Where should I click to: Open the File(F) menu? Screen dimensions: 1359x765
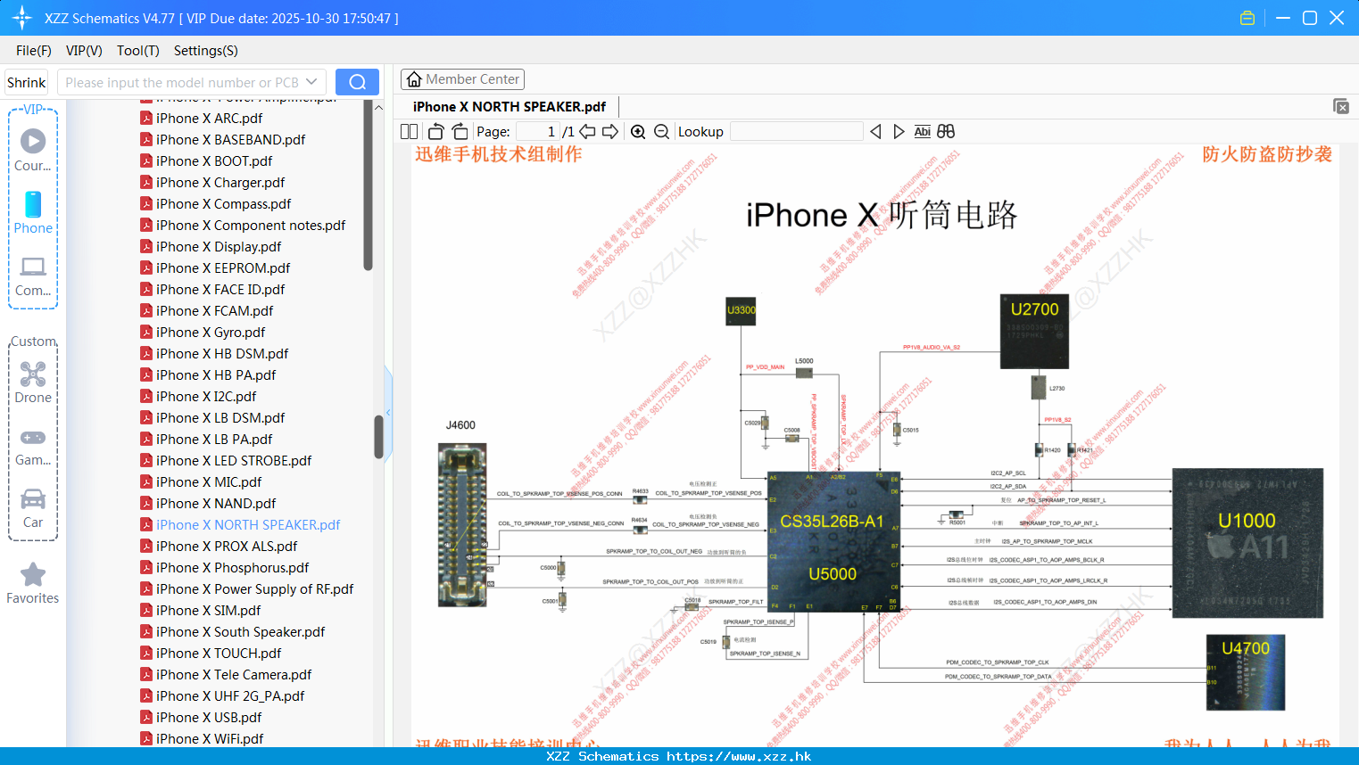click(34, 51)
